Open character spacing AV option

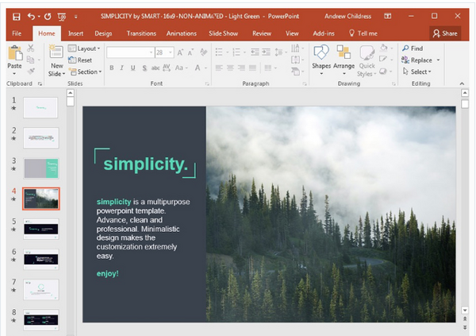pos(167,68)
